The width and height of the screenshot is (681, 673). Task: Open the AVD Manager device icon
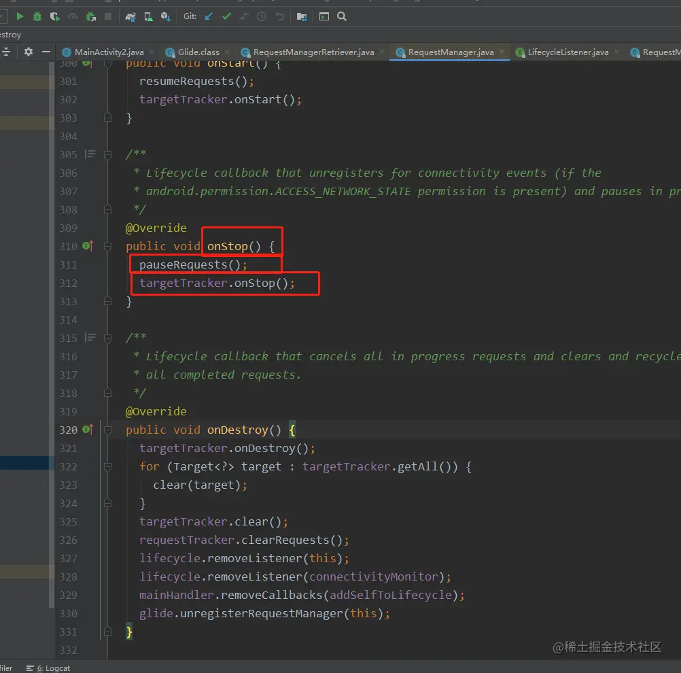148,16
